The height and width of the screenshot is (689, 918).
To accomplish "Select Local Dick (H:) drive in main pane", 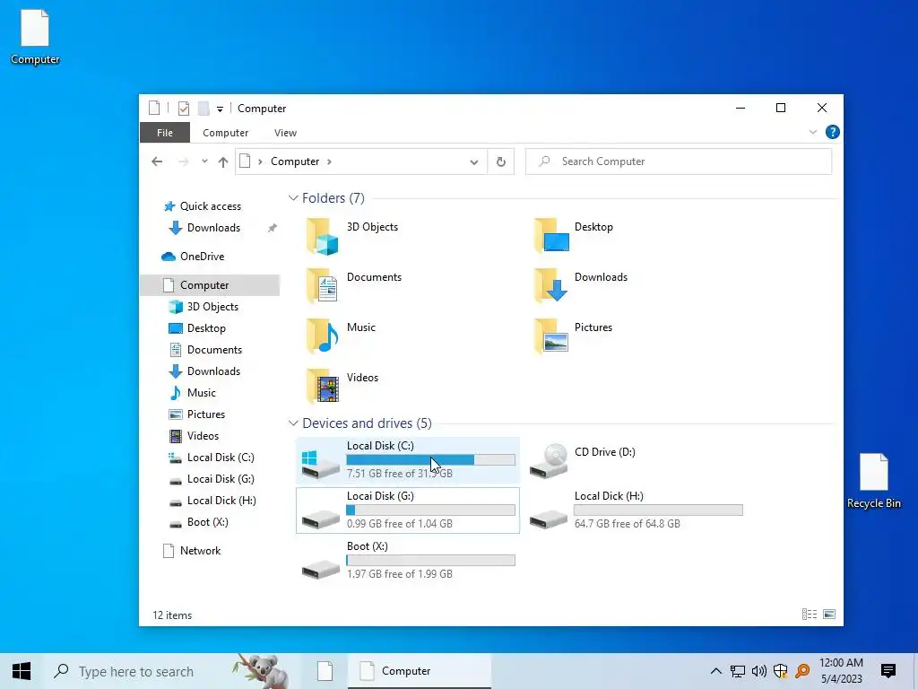I will tap(636, 510).
